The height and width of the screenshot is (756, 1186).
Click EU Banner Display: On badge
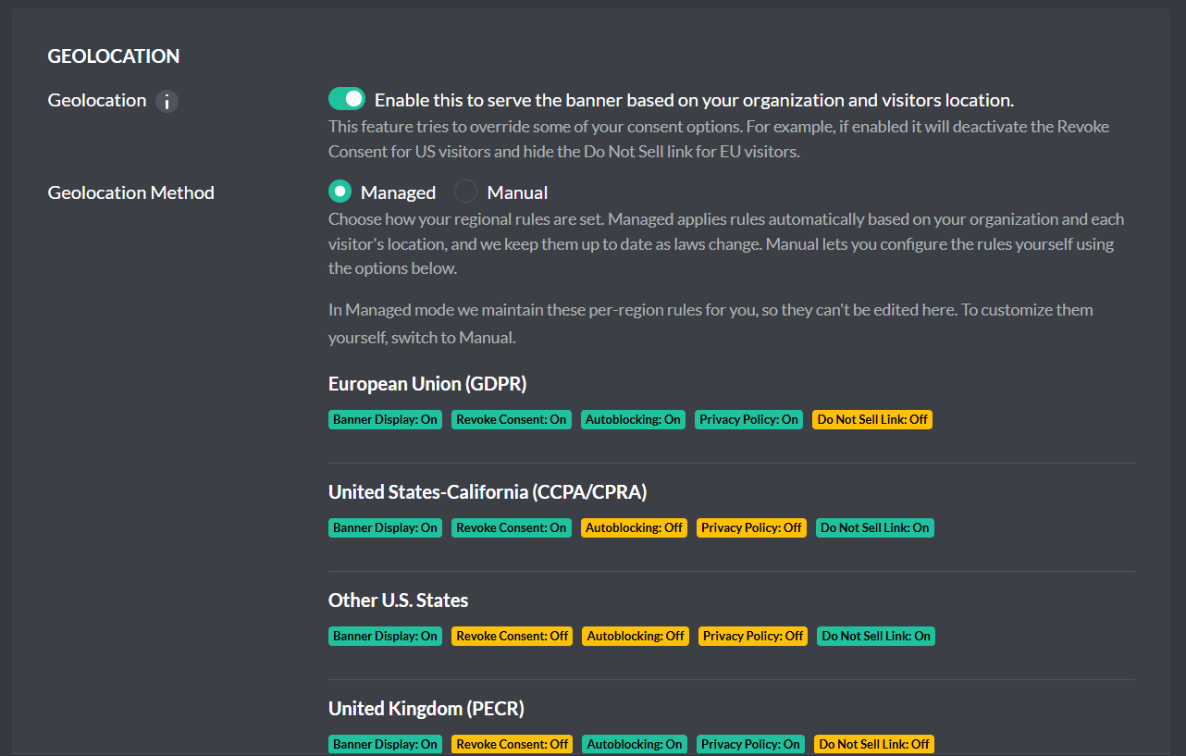click(385, 419)
